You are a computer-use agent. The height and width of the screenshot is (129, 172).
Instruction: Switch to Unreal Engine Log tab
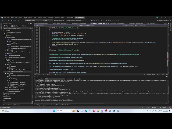click(x=39, y=105)
